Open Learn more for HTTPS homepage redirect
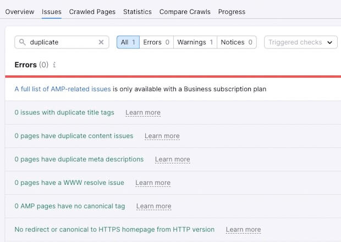Image resolution: width=341 pixels, height=242 pixels. click(243, 229)
